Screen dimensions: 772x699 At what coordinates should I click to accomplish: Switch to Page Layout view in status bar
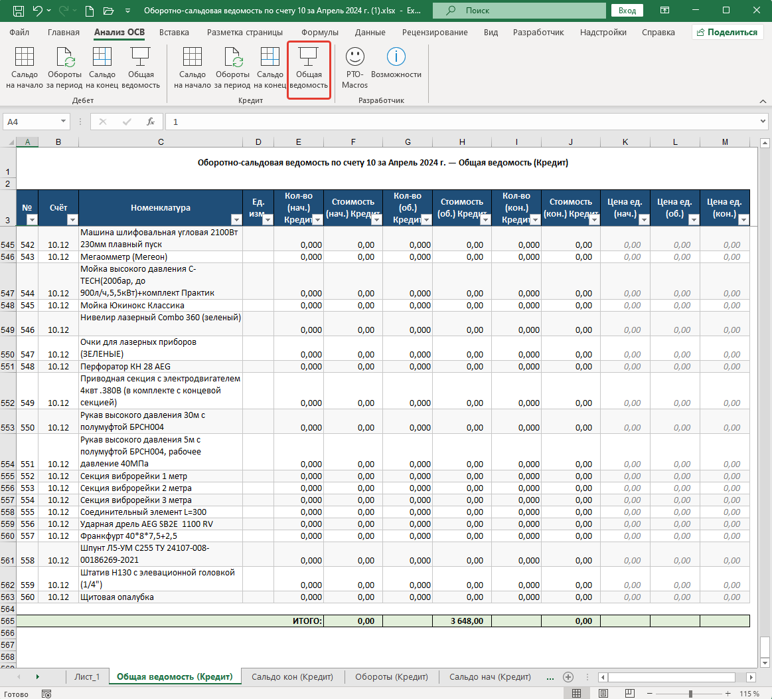603,694
